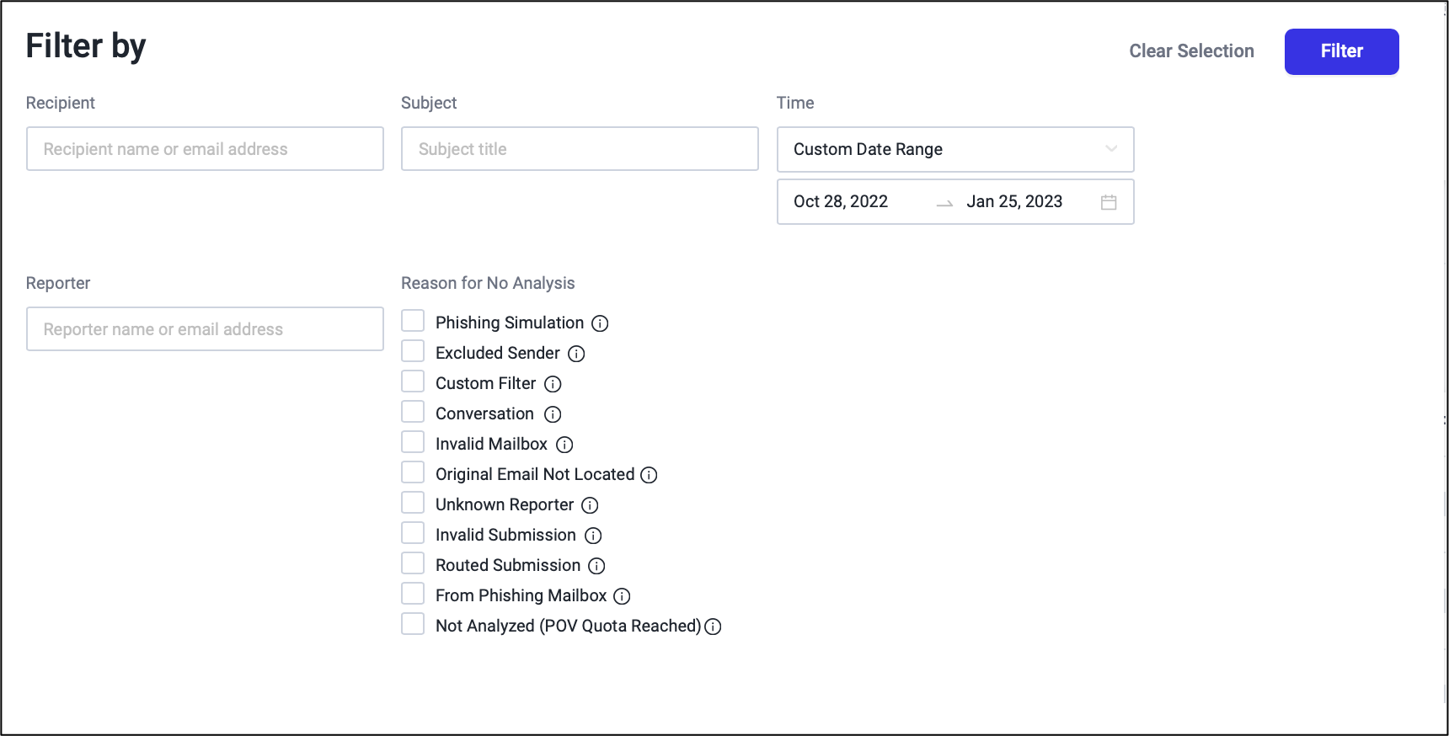
Task: Click the Oct 28, 2022 start date
Action: [841, 202]
